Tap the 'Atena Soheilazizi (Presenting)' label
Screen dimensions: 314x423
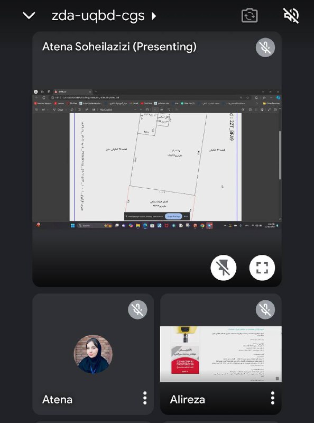point(119,47)
